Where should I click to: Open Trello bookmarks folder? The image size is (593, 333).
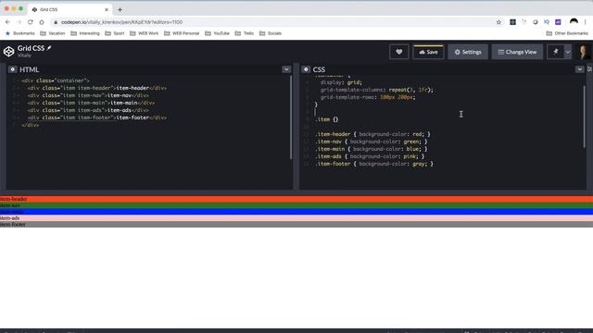click(245, 33)
